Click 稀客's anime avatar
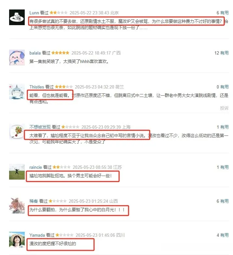Image resolution: width=233 pixels, height=255 pixels. [x=17, y=206]
